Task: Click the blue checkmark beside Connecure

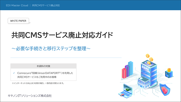Action: click(14, 73)
